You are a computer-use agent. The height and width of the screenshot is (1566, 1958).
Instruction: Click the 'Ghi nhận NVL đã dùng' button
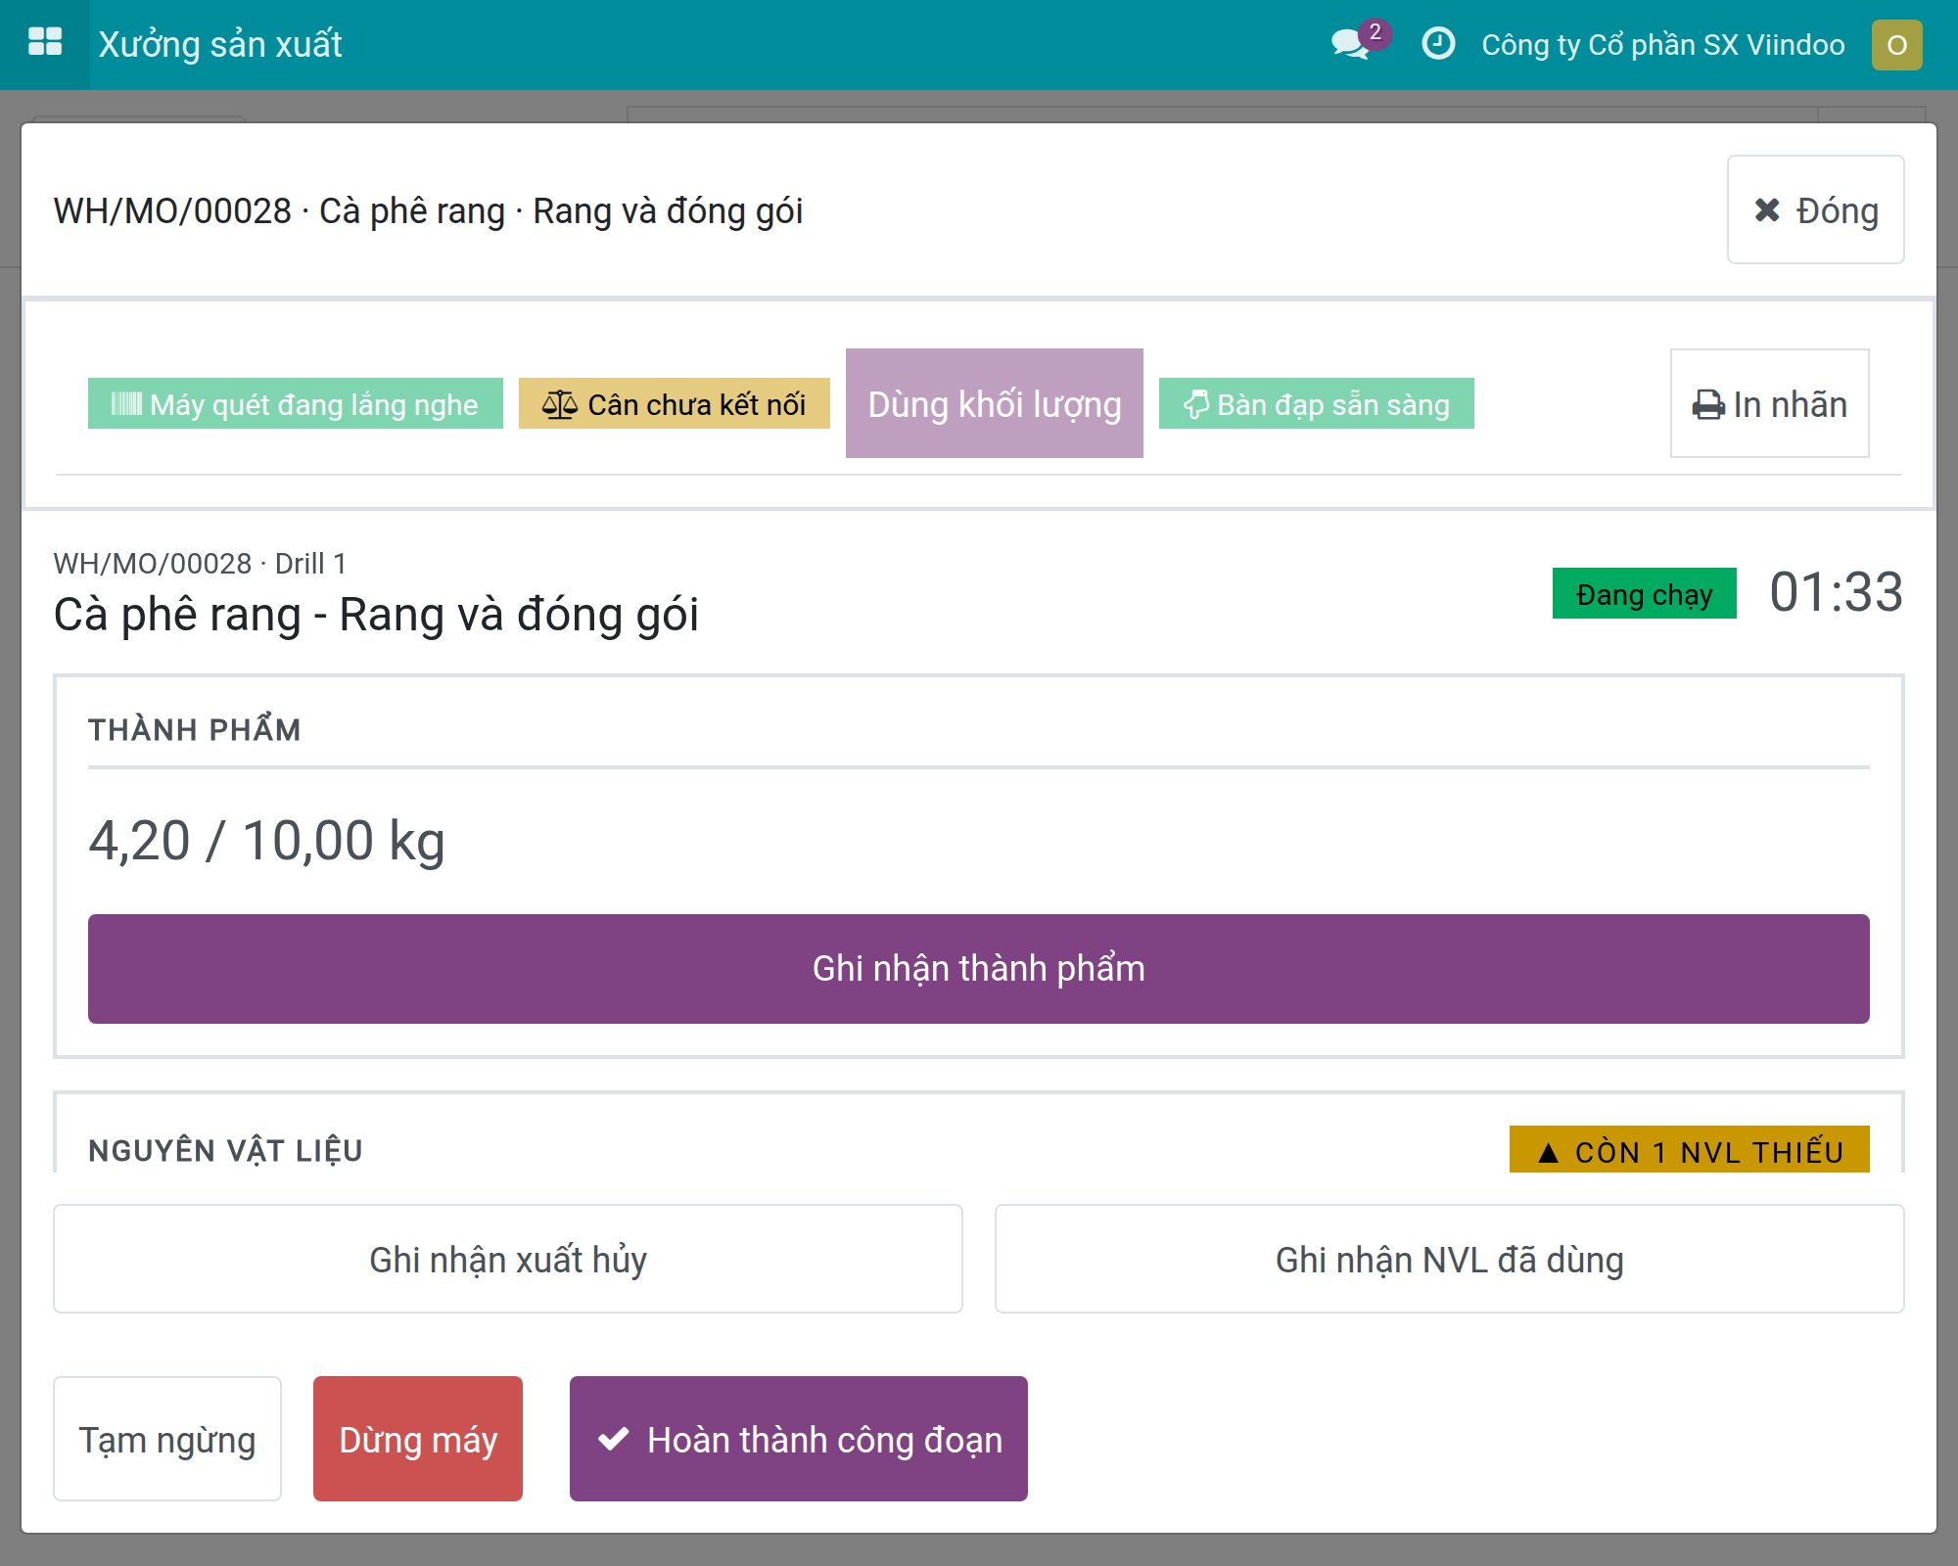pyautogui.click(x=1449, y=1259)
